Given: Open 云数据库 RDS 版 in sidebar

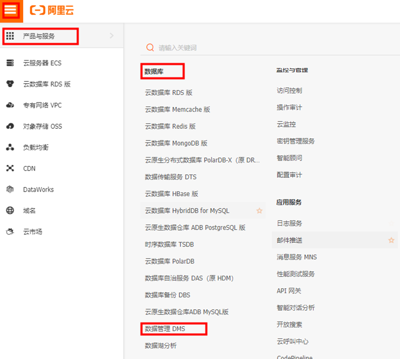Looking at the screenshot, I should pyautogui.click(x=46, y=84).
